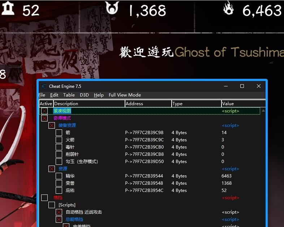Open the Table menu
Viewport: 284px width, 227px height.
click(x=69, y=95)
